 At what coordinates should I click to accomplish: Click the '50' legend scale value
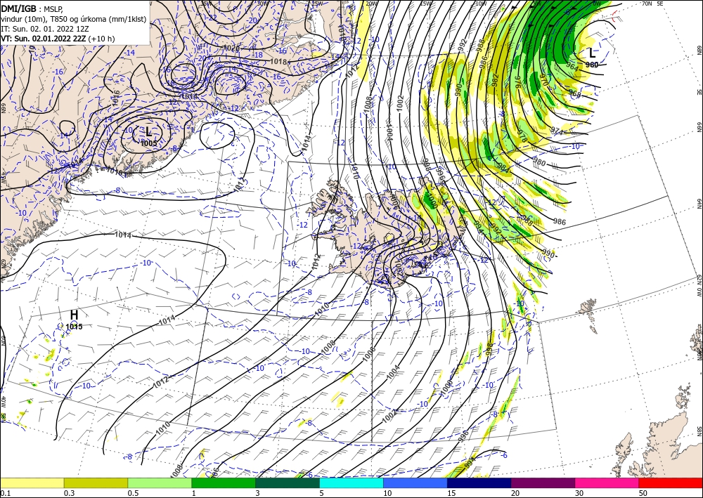643,493
